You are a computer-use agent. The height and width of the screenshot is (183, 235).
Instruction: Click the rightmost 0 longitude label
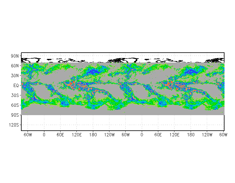[142, 135]
